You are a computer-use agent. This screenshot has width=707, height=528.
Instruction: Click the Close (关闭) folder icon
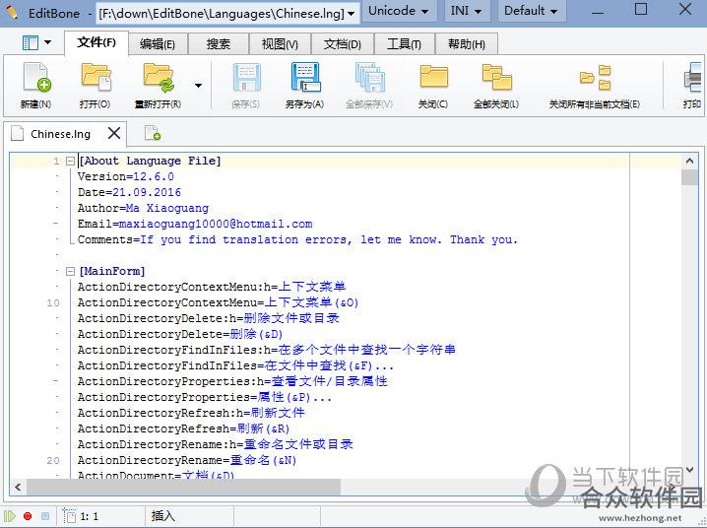click(433, 77)
